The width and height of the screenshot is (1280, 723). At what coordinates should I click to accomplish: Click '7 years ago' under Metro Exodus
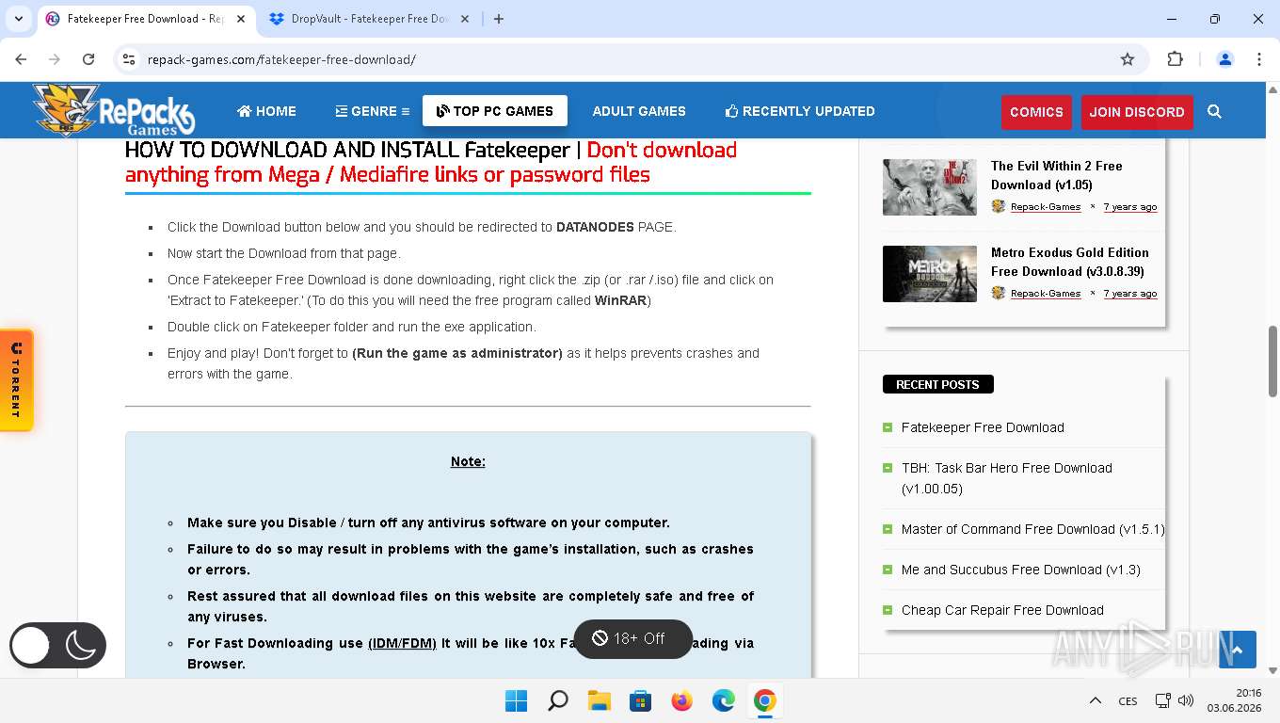[1130, 294]
